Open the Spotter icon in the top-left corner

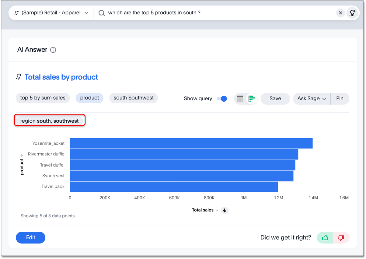coord(16,13)
